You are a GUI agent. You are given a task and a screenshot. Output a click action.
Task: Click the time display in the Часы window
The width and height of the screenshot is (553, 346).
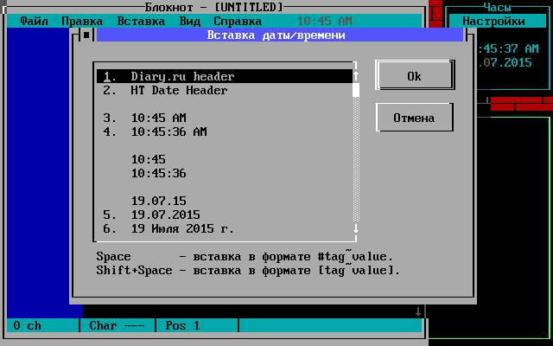pos(509,48)
